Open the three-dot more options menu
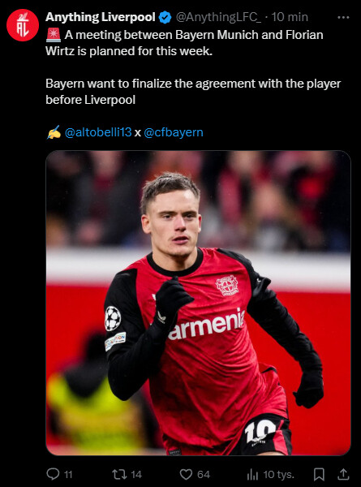This screenshot has height=487, width=361. (343, 17)
